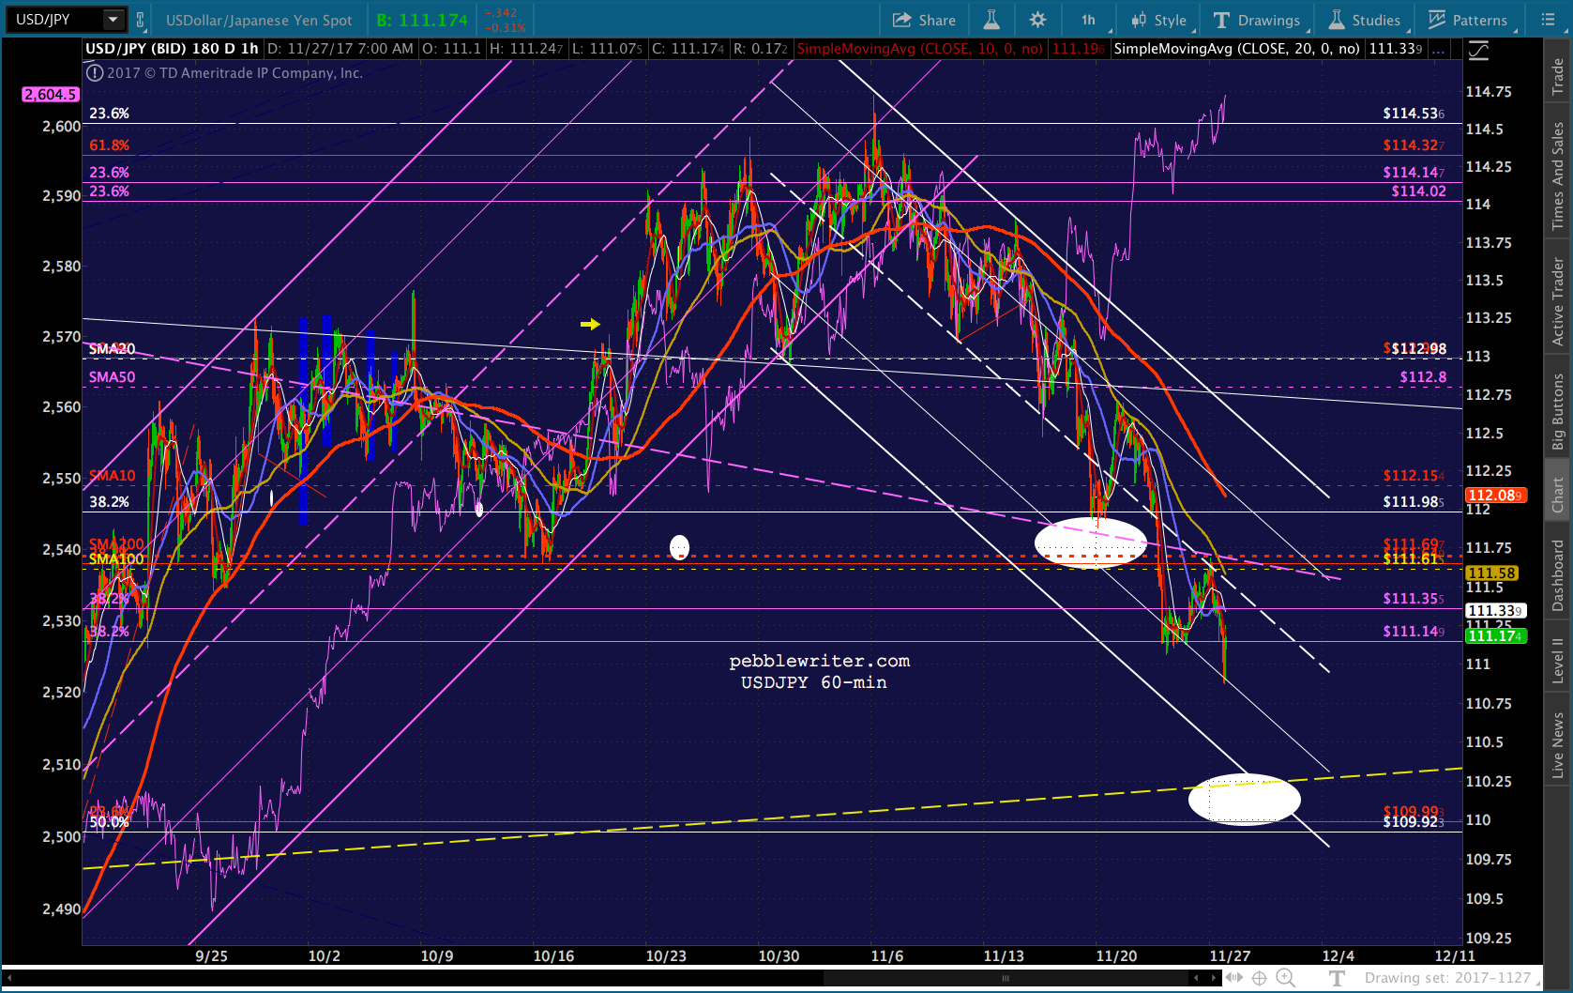Click the $114.536 level label
The image size is (1573, 993).
(x=1414, y=114)
